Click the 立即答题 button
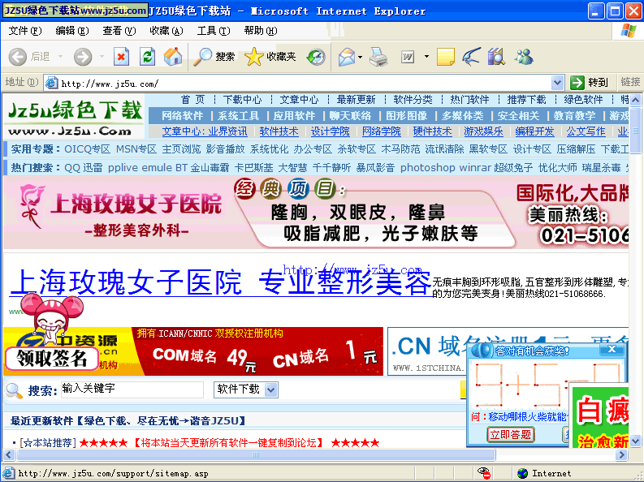Viewport: 644px width, 482px height. 510,434
